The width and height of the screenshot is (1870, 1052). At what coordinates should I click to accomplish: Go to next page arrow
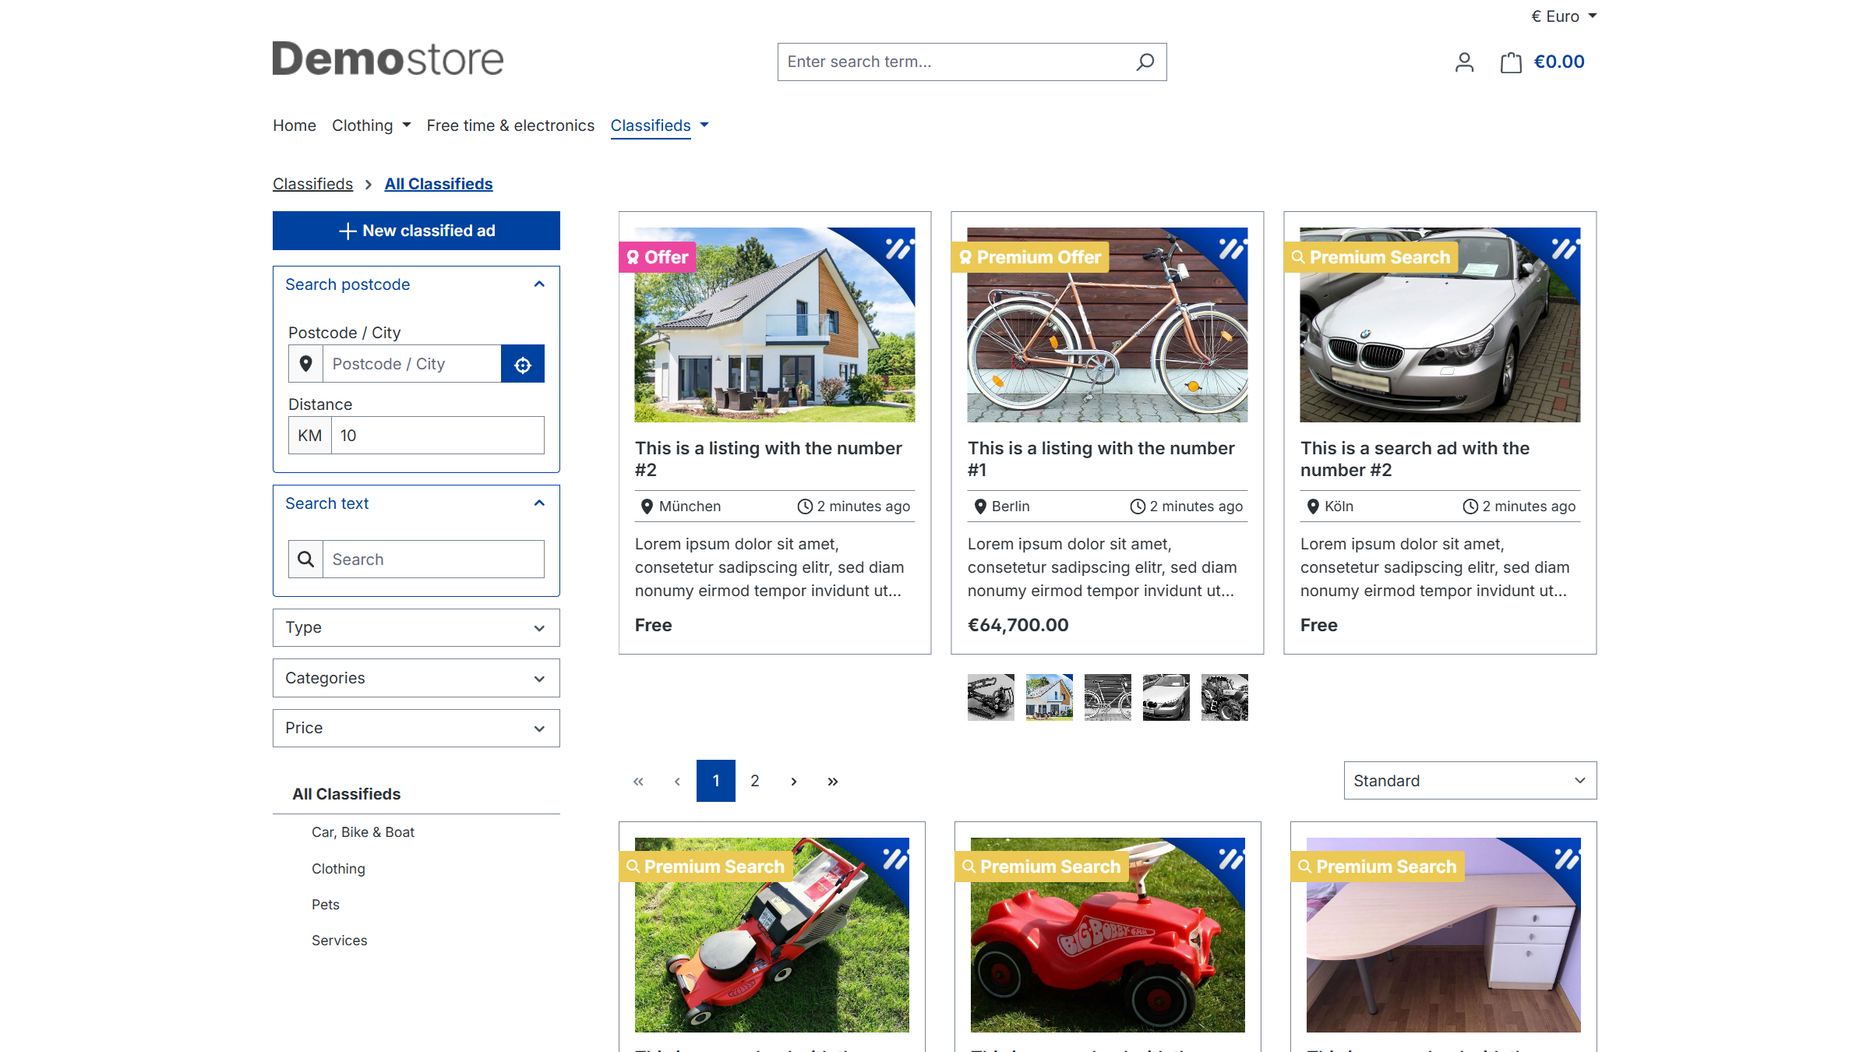coord(794,781)
